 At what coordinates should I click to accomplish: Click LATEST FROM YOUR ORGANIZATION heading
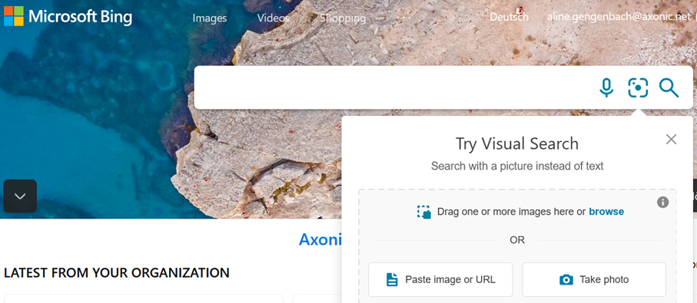117,272
